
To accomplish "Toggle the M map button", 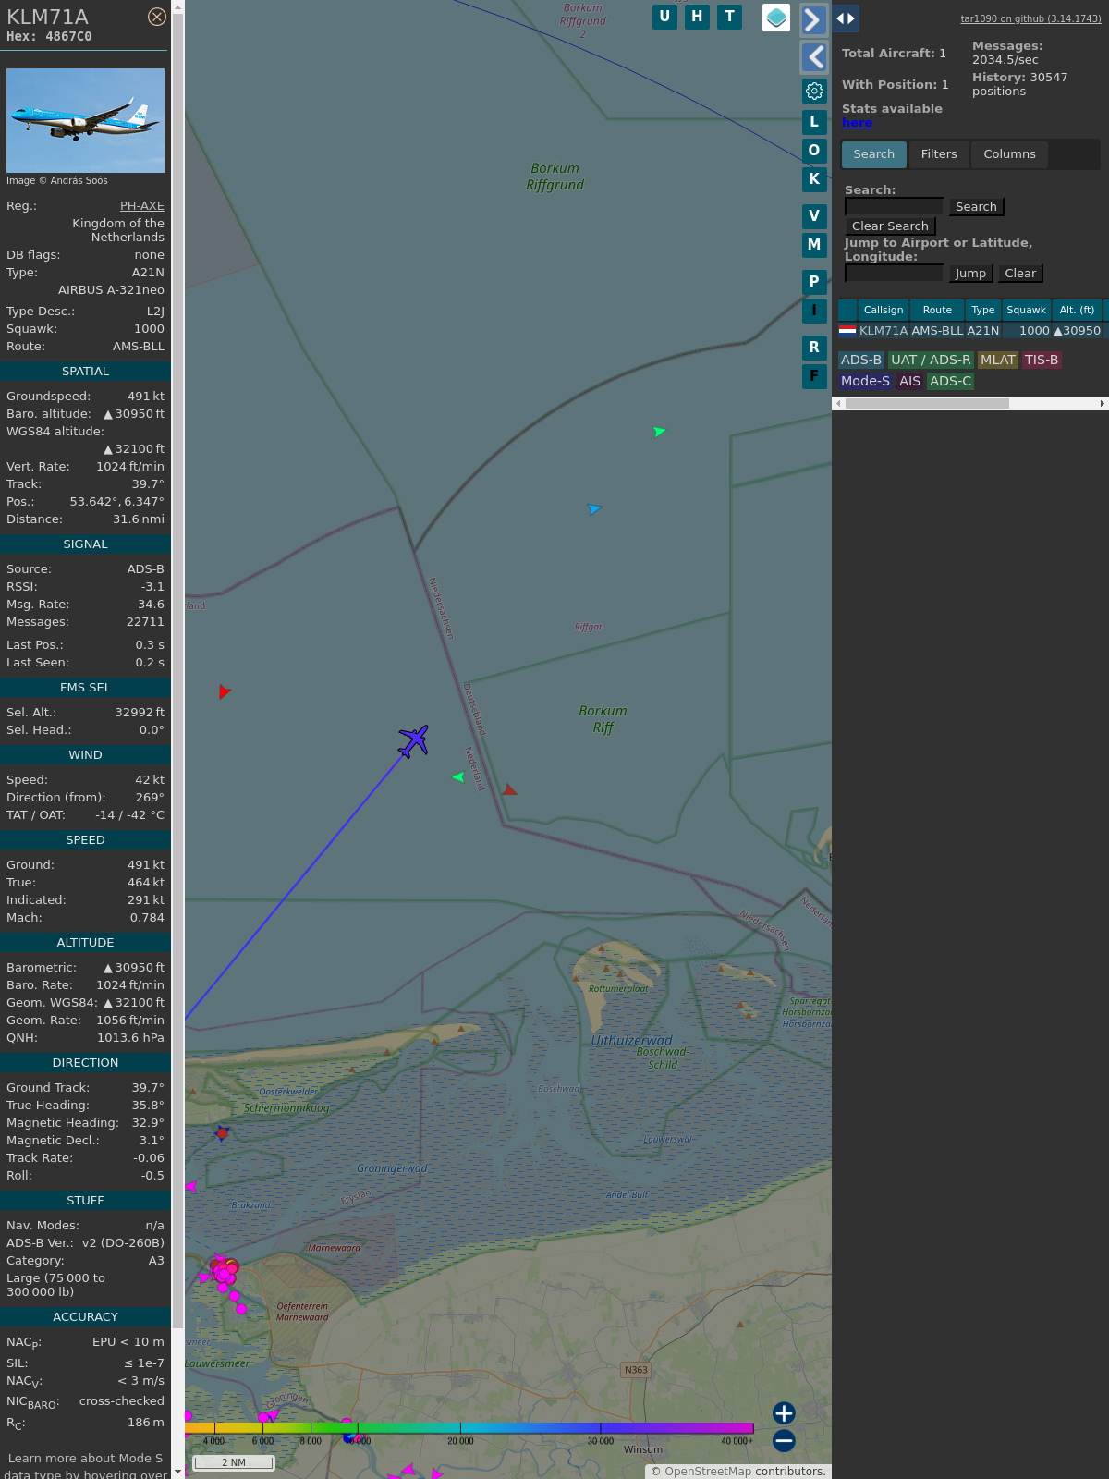I will pos(814,245).
